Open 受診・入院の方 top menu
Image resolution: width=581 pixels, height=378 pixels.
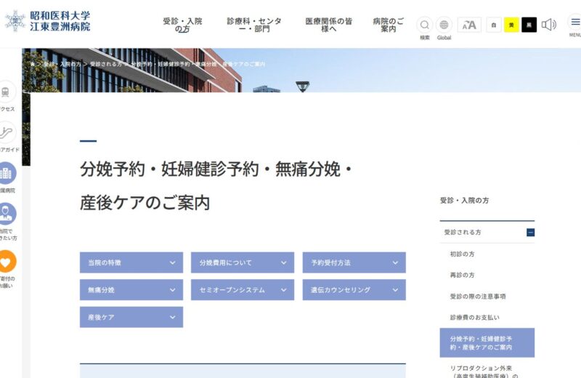pyautogui.click(x=182, y=25)
